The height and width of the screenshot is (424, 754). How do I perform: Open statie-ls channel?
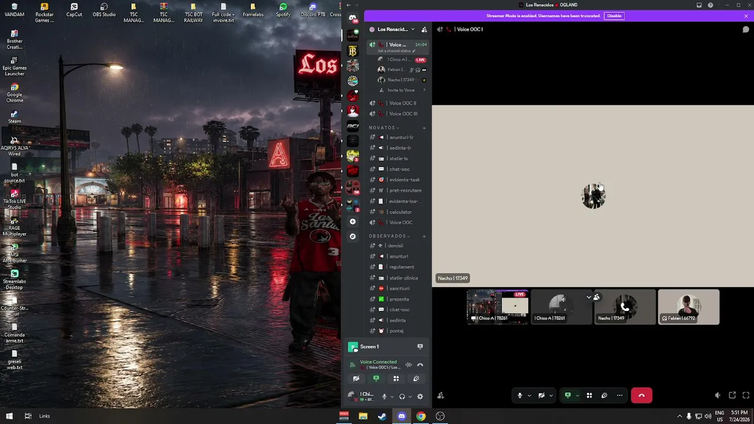pyautogui.click(x=398, y=158)
